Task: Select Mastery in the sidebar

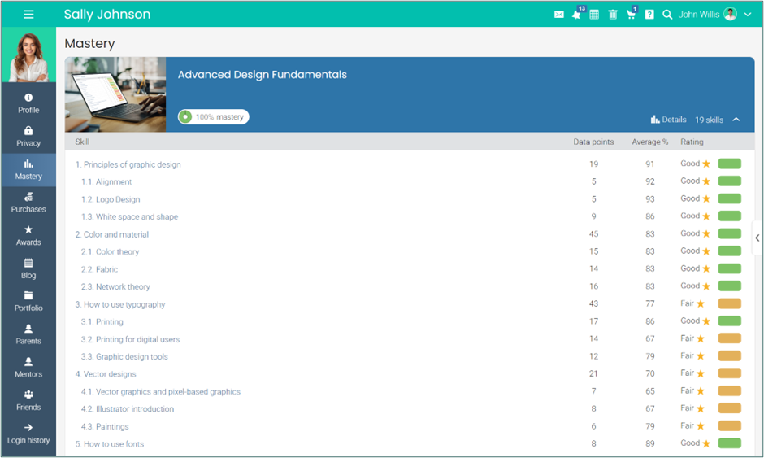Action: point(28,170)
